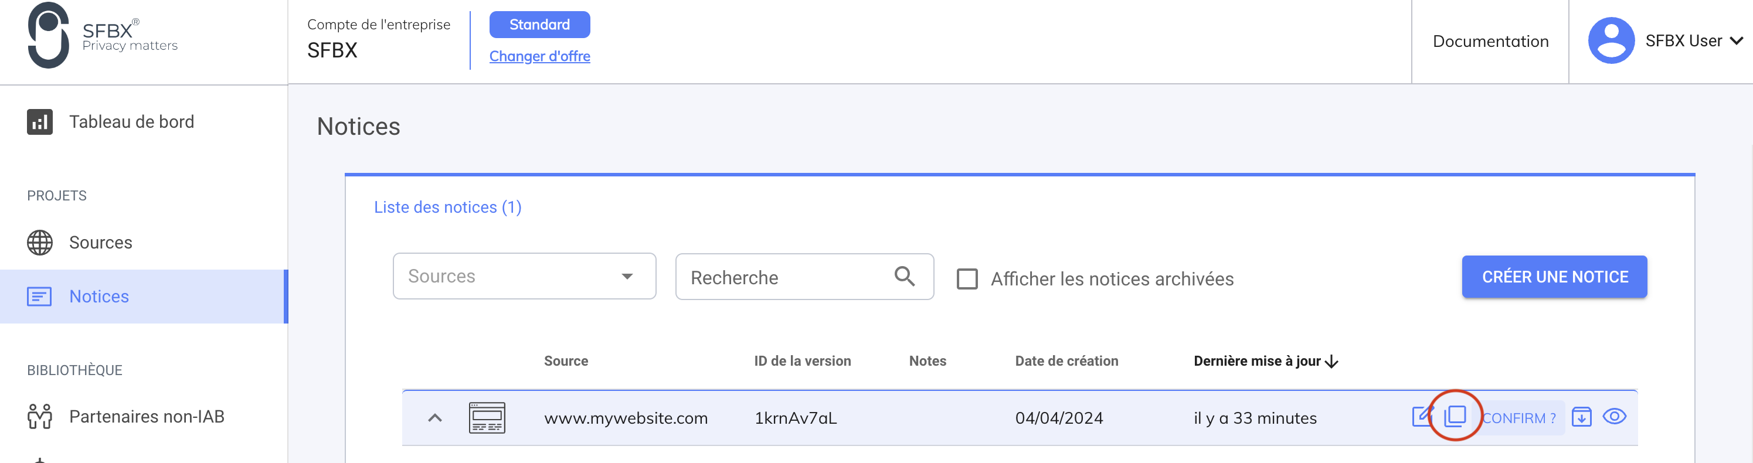
Task: Select Partenaires non-IAB in the sidebar
Action: tap(147, 416)
